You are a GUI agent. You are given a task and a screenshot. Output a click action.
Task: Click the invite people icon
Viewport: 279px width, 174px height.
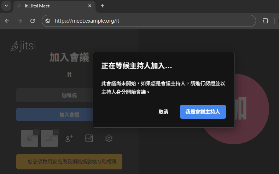(69, 138)
